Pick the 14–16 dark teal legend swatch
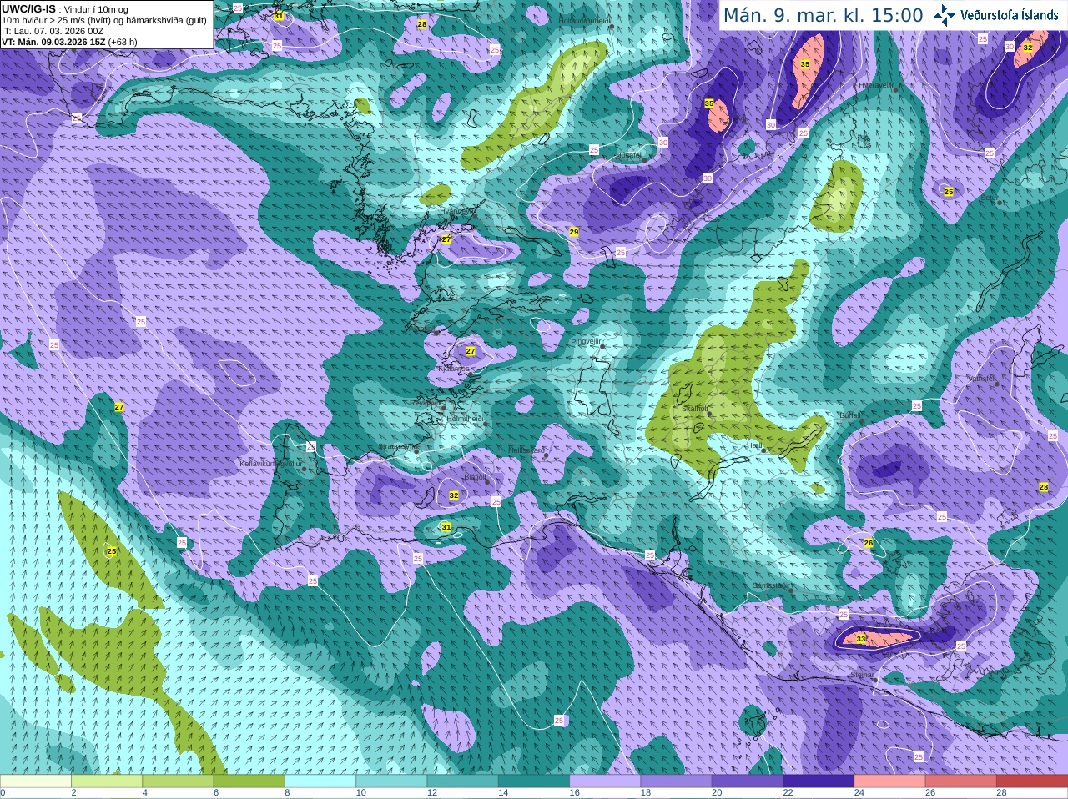This screenshot has height=799, width=1068. (x=534, y=781)
